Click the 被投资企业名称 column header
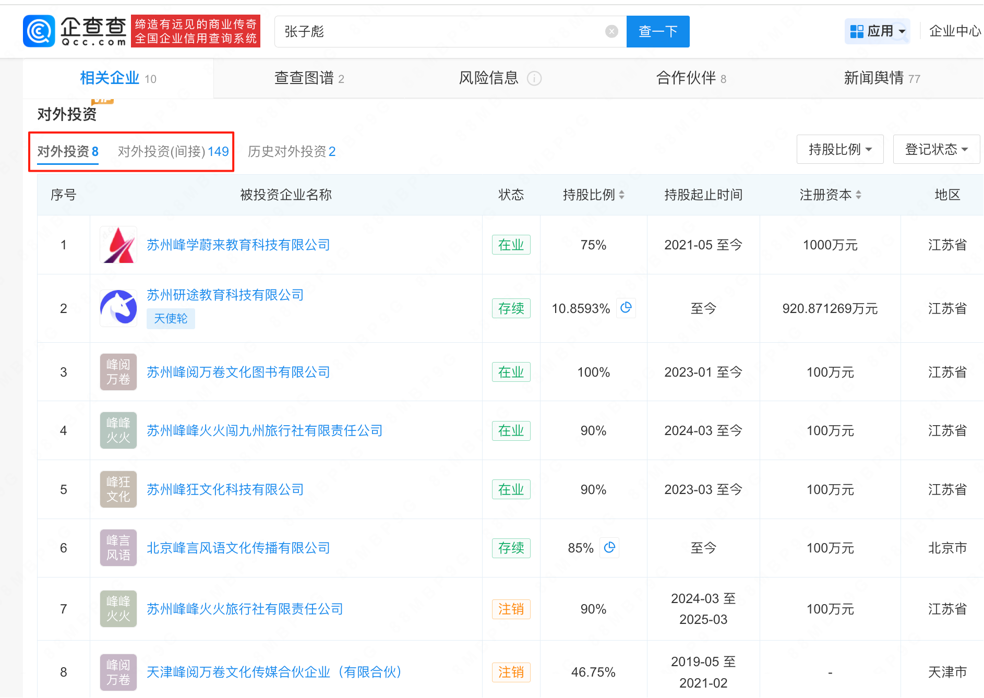Image resolution: width=984 pixels, height=698 pixels. click(x=286, y=195)
